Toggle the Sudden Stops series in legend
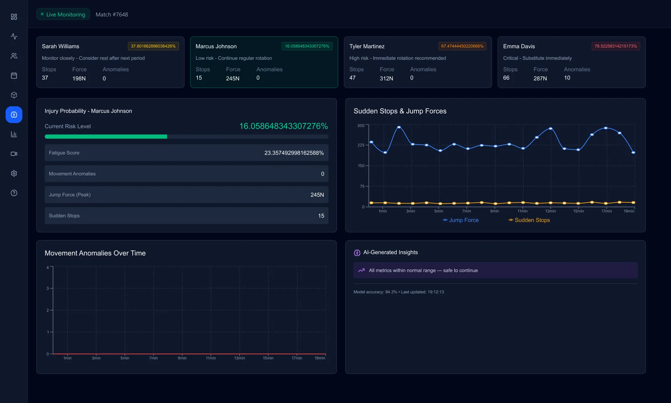 click(x=529, y=220)
